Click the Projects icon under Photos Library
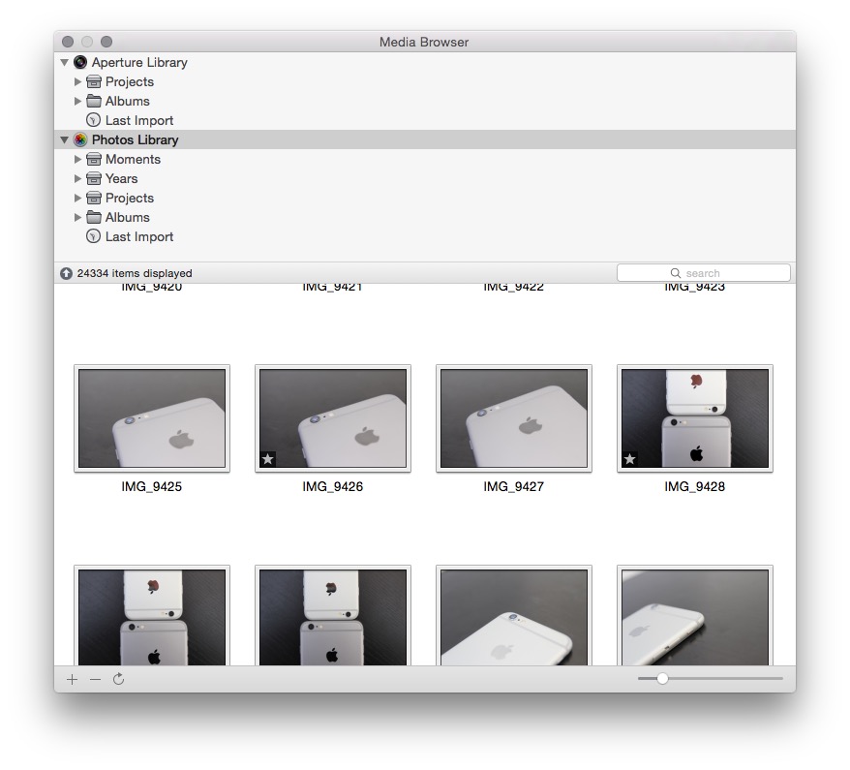 (94, 198)
